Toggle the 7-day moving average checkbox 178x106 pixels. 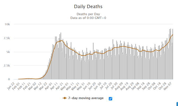(111, 99)
